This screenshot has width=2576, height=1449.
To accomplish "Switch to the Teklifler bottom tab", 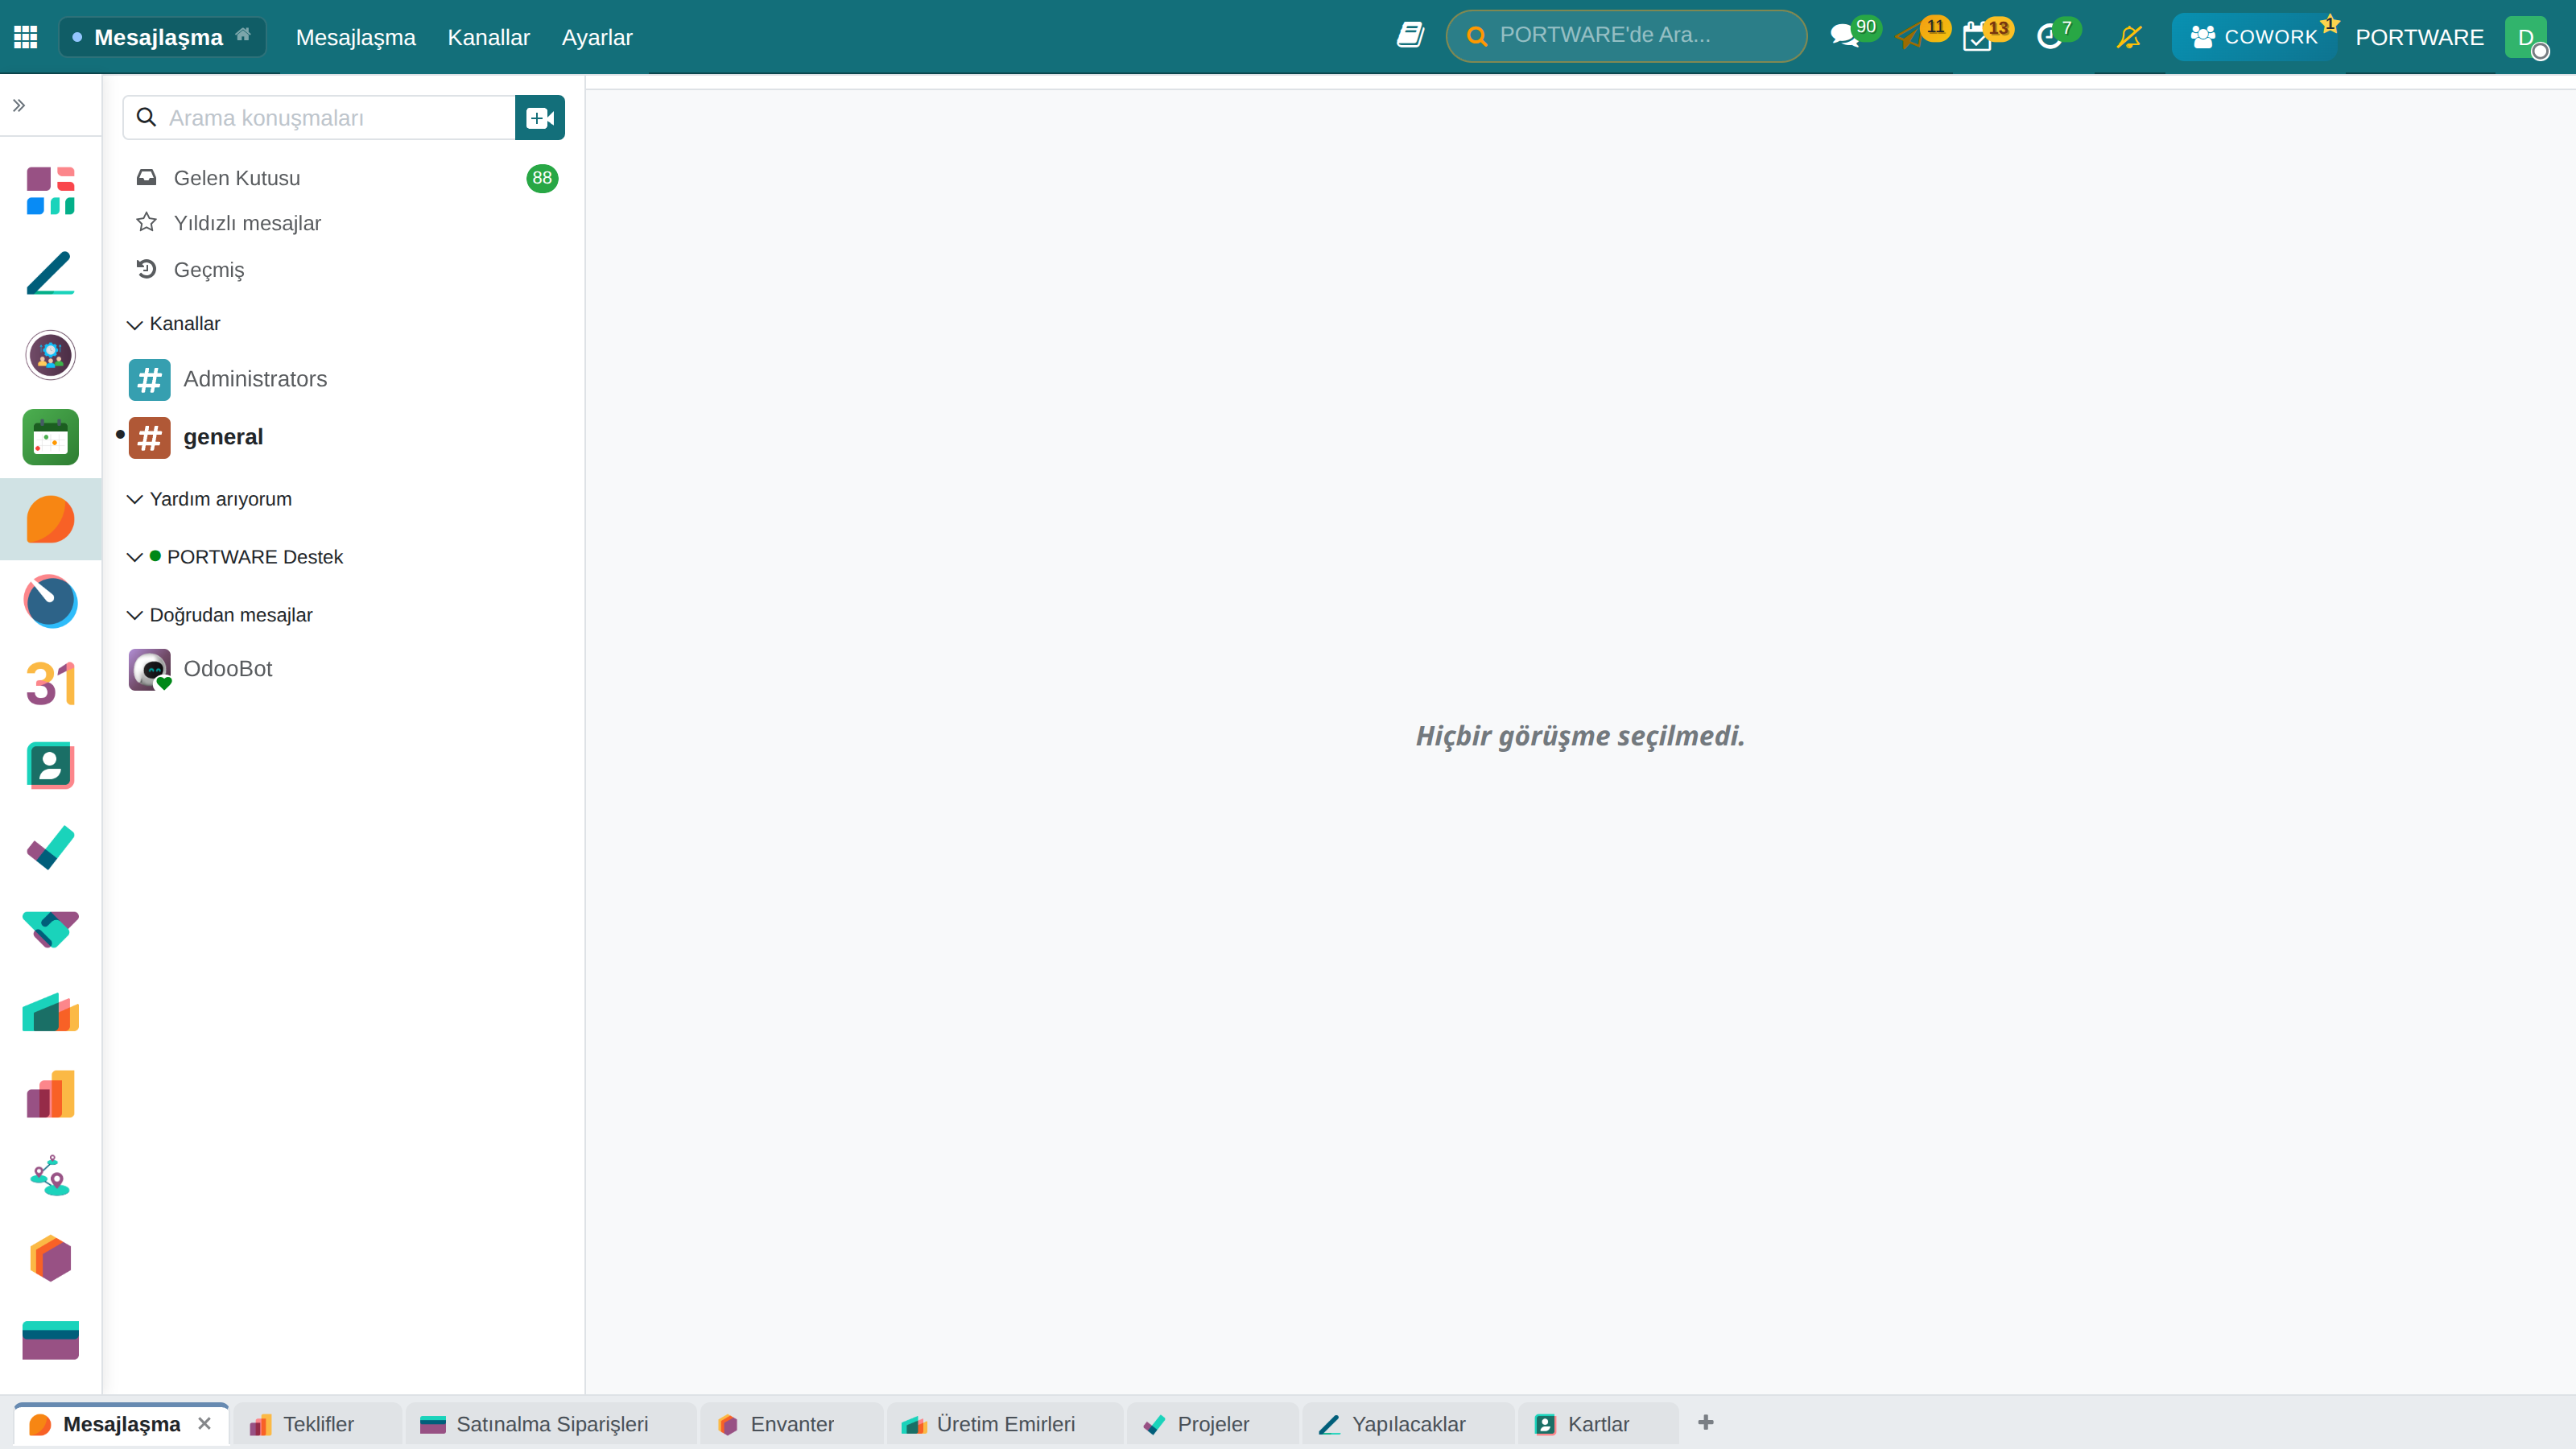I will (318, 1424).
